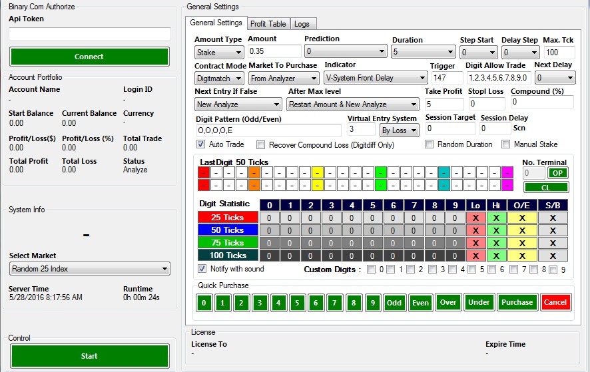Screen dimensions: 590x372
Task: Open the Next Entry If False dropdown
Action: coord(238,104)
